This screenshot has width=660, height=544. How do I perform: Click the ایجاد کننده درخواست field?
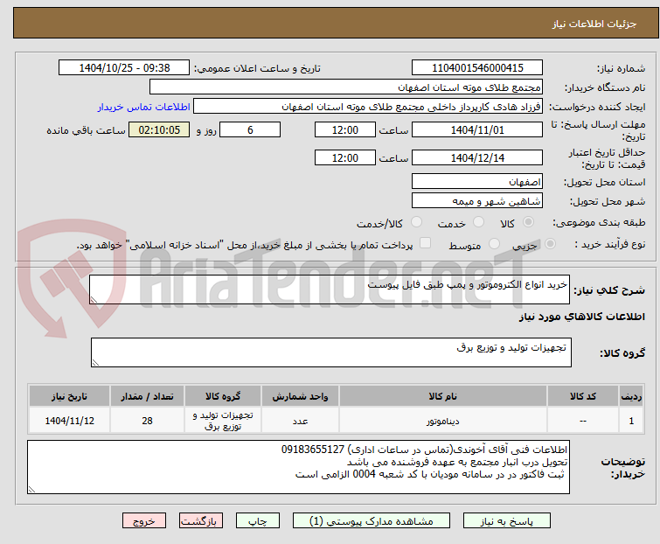coord(368,107)
